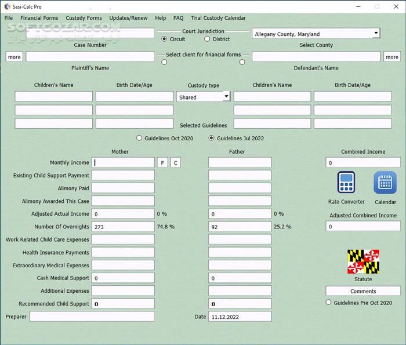Image resolution: width=406 pixels, height=345 pixels.
Task: Click the Maryland flag Statute icon
Action: tap(363, 262)
